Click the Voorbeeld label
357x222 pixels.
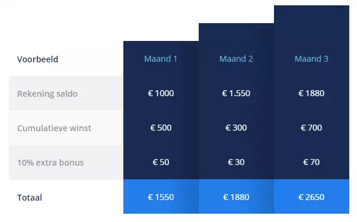click(37, 59)
